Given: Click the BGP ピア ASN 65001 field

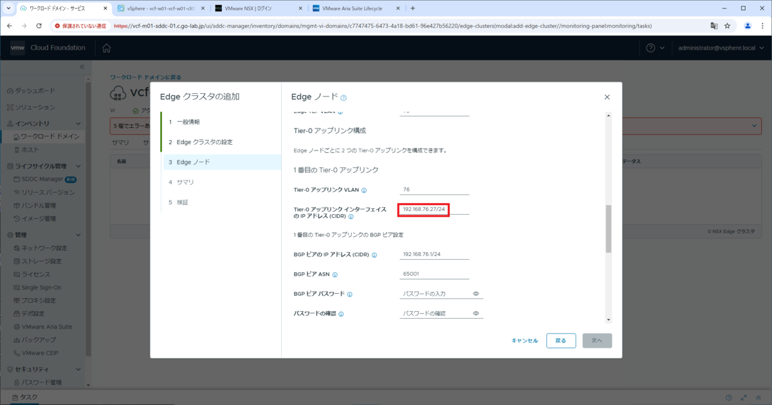Looking at the screenshot, I should click(x=434, y=274).
